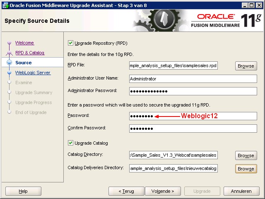Open Help for this wizard

tap(23, 191)
